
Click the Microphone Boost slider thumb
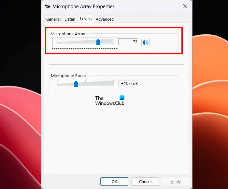pyautogui.click(x=76, y=84)
